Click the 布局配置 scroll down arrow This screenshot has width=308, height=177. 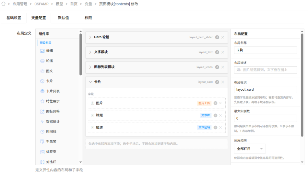[x=302, y=162]
